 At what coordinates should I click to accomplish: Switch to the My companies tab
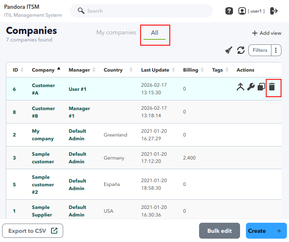116,33
